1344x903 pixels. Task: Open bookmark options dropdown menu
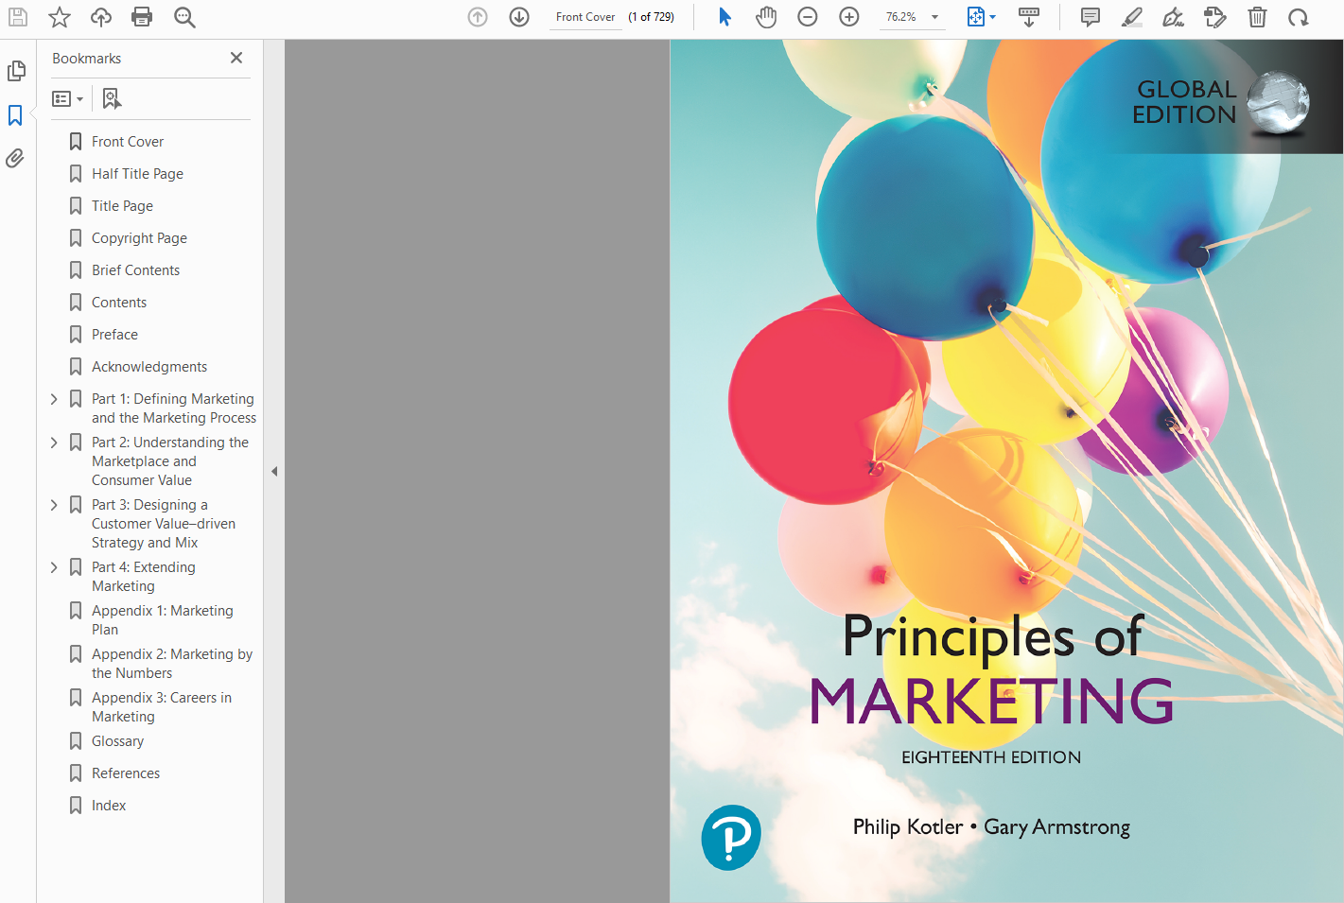point(68,99)
